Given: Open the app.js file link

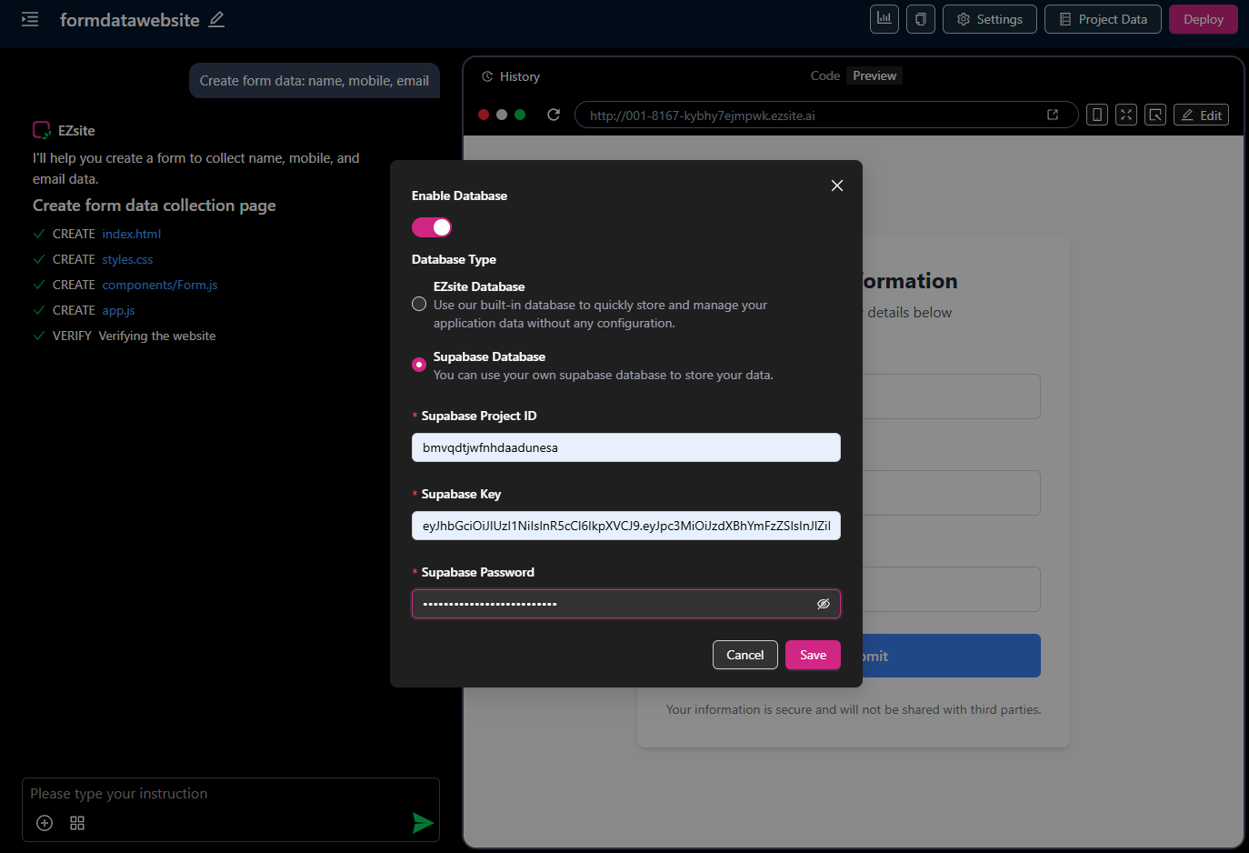Looking at the screenshot, I should tap(118, 310).
